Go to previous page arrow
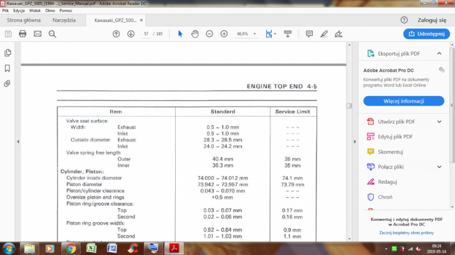Viewport: 455px width, 255px height. pos(116,34)
